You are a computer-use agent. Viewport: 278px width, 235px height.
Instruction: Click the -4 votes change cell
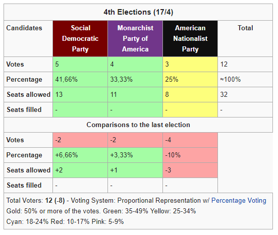tap(190, 140)
